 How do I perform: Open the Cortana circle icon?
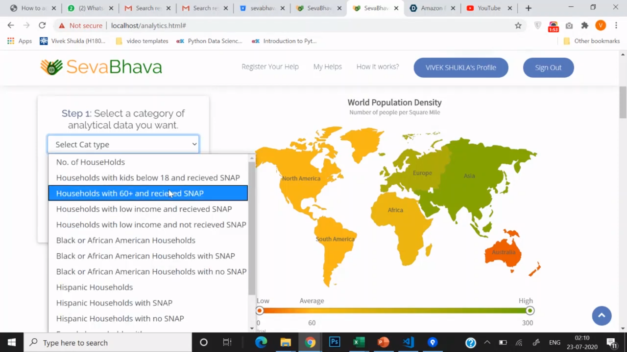(204, 342)
